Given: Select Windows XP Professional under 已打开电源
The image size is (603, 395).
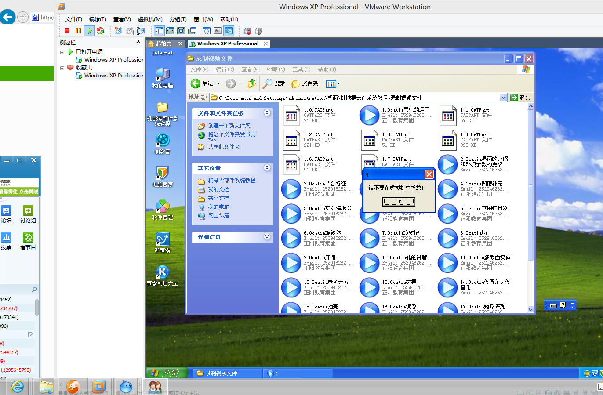Looking at the screenshot, I should (110, 60).
